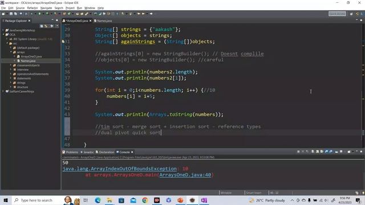The width and height of the screenshot is (365, 205).
Task: Click the Windows Start button
Action: tap(6, 200)
